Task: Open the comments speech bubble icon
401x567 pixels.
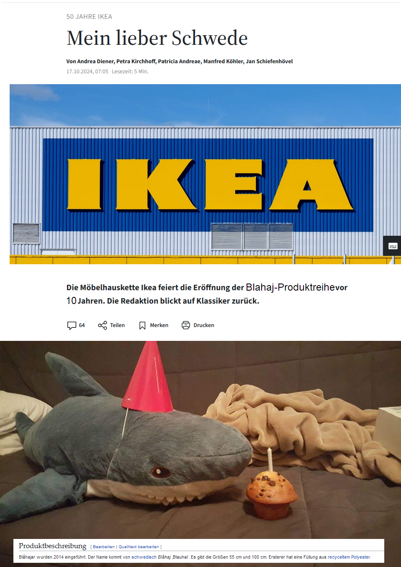Action: [x=72, y=325]
